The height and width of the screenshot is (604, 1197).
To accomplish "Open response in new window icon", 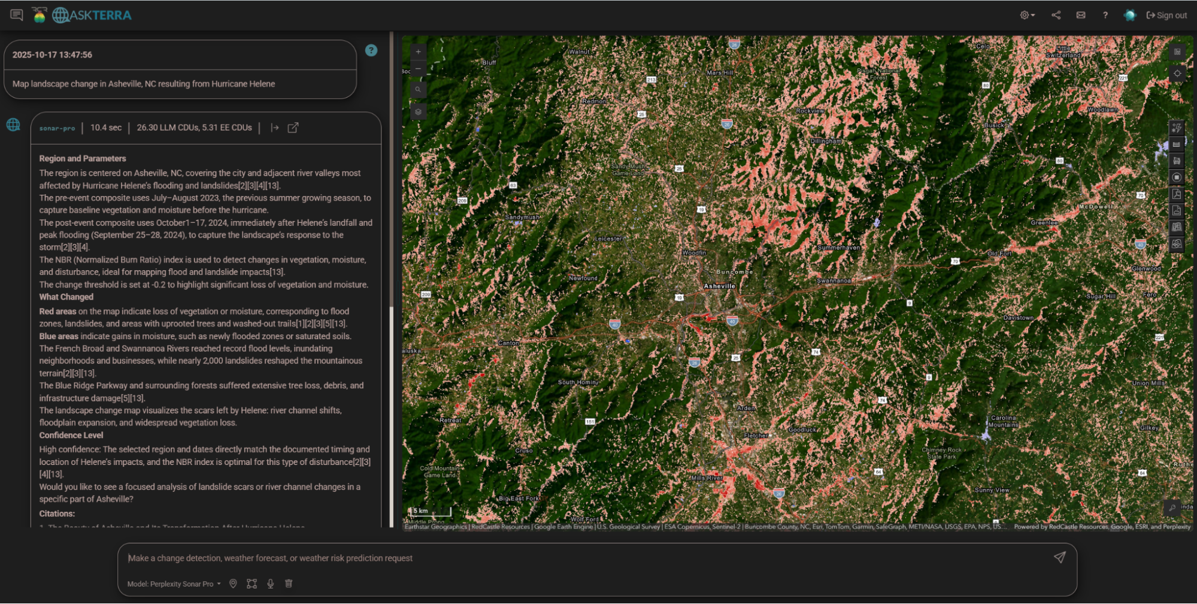I will (x=293, y=128).
